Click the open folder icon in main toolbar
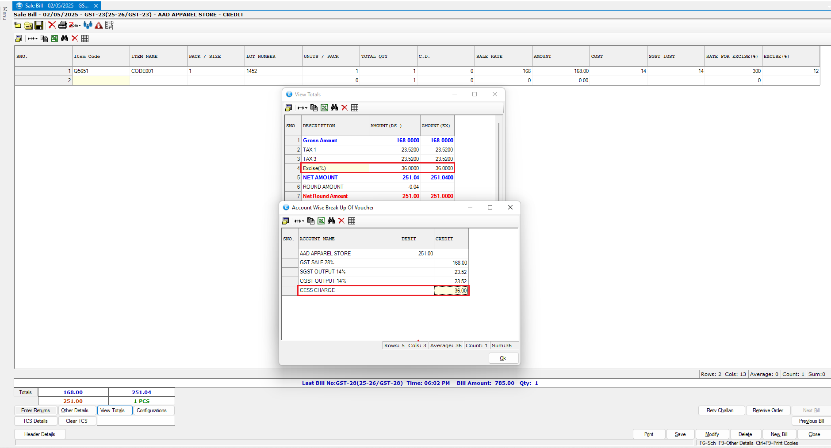This screenshot has width=831, height=448. point(28,25)
